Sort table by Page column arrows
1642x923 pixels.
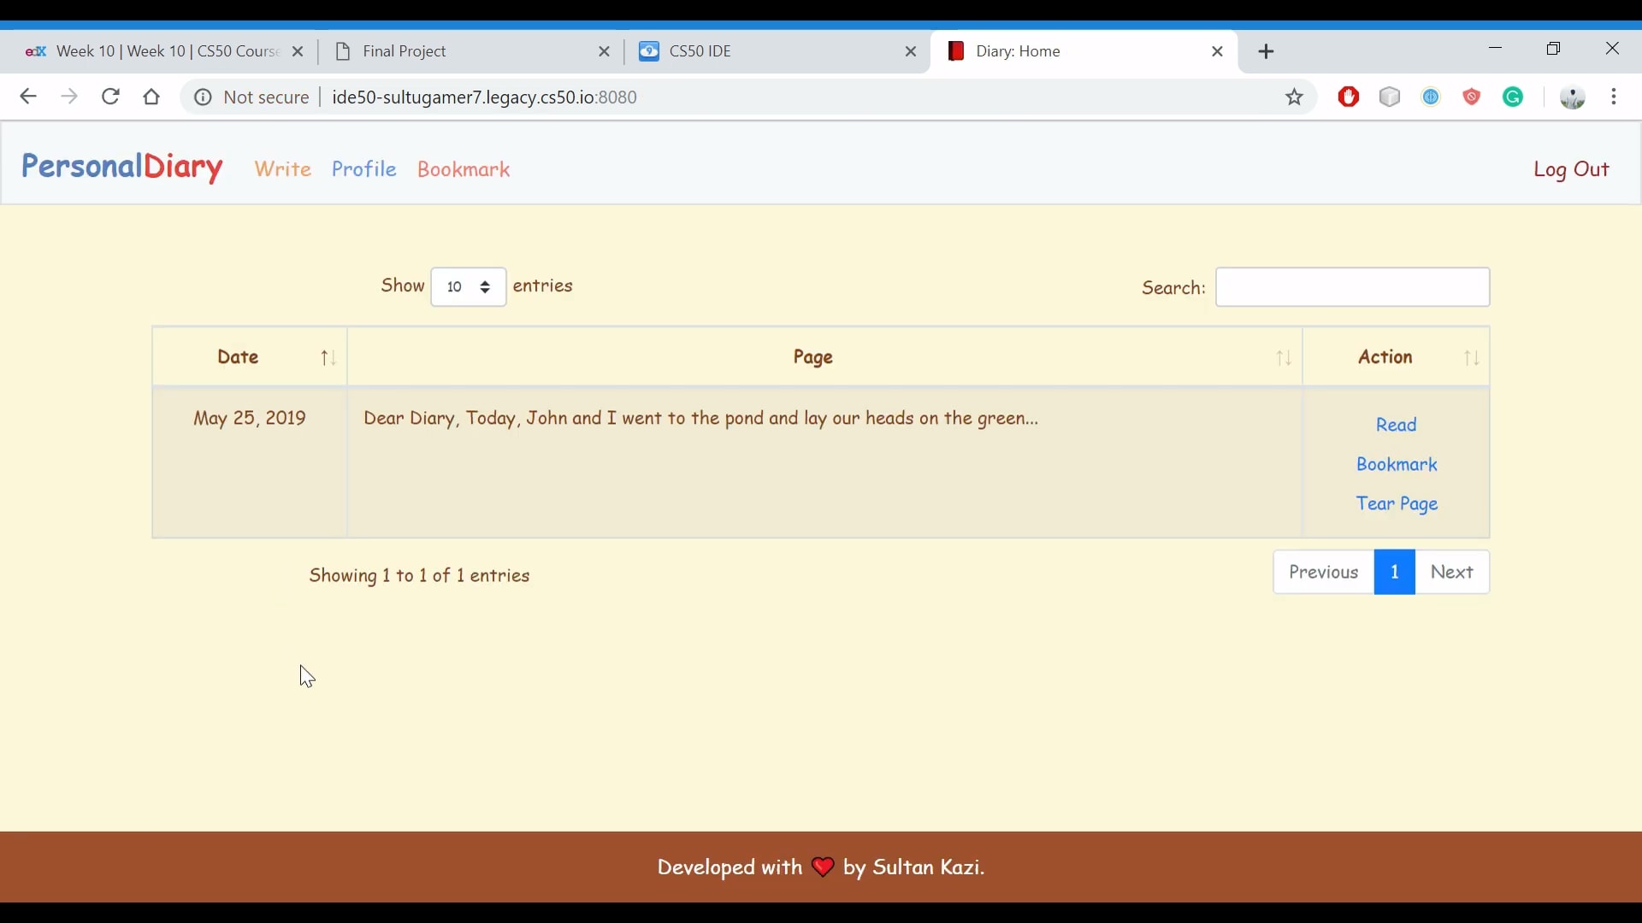click(1285, 358)
